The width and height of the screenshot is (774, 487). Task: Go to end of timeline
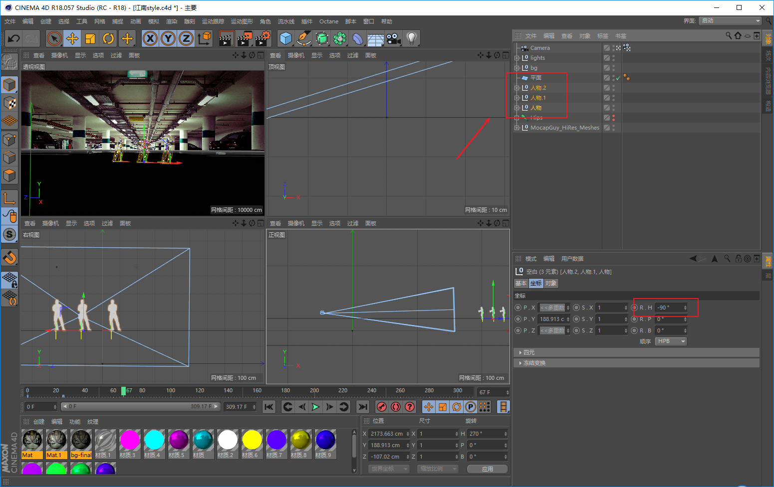pyautogui.click(x=363, y=407)
